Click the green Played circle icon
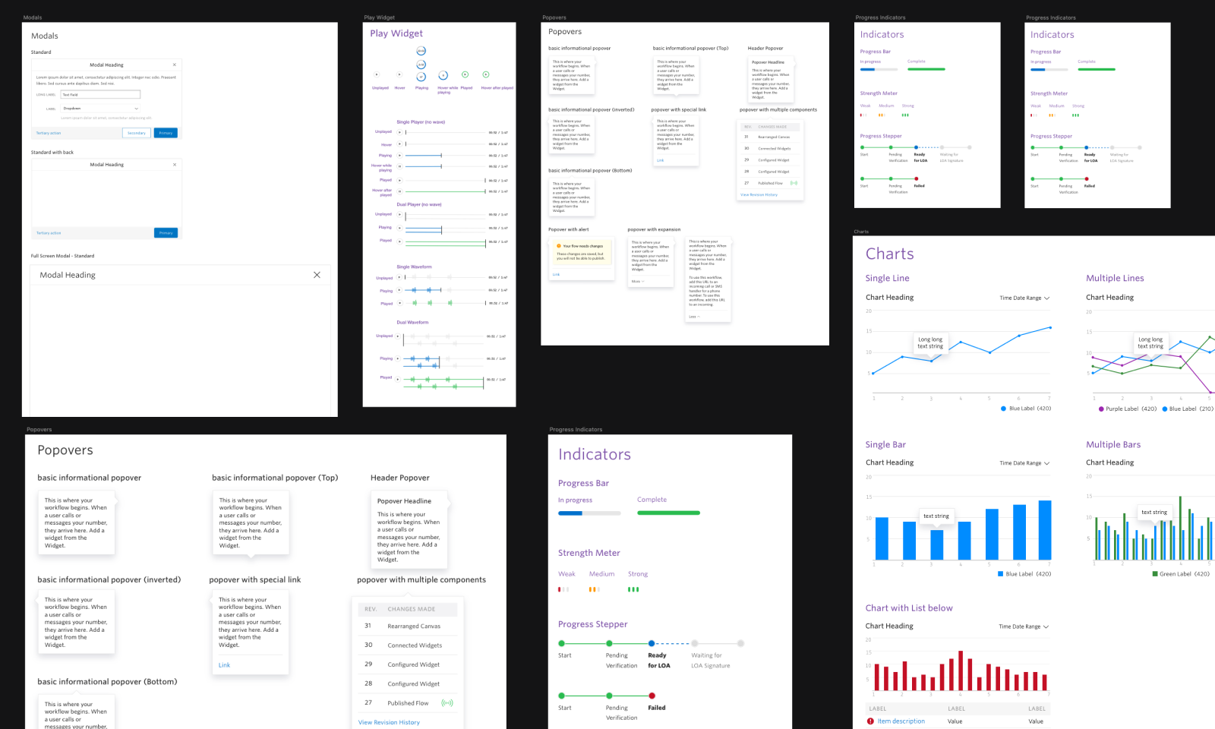The image size is (1215, 729). [x=465, y=74]
